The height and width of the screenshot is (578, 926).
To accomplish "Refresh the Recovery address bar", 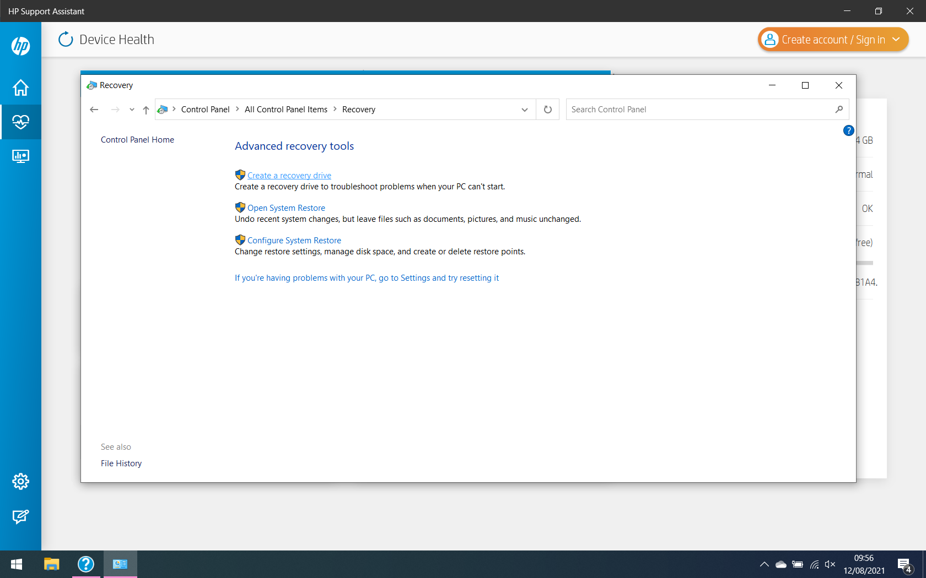I will coord(548,110).
